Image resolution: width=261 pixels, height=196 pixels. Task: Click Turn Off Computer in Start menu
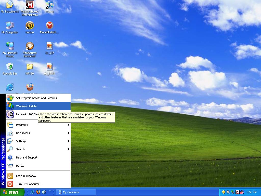coord(29,184)
